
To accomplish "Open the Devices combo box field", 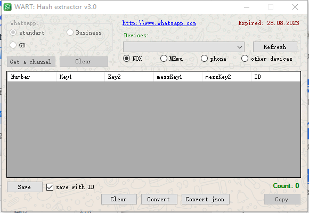I will pos(184,47).
